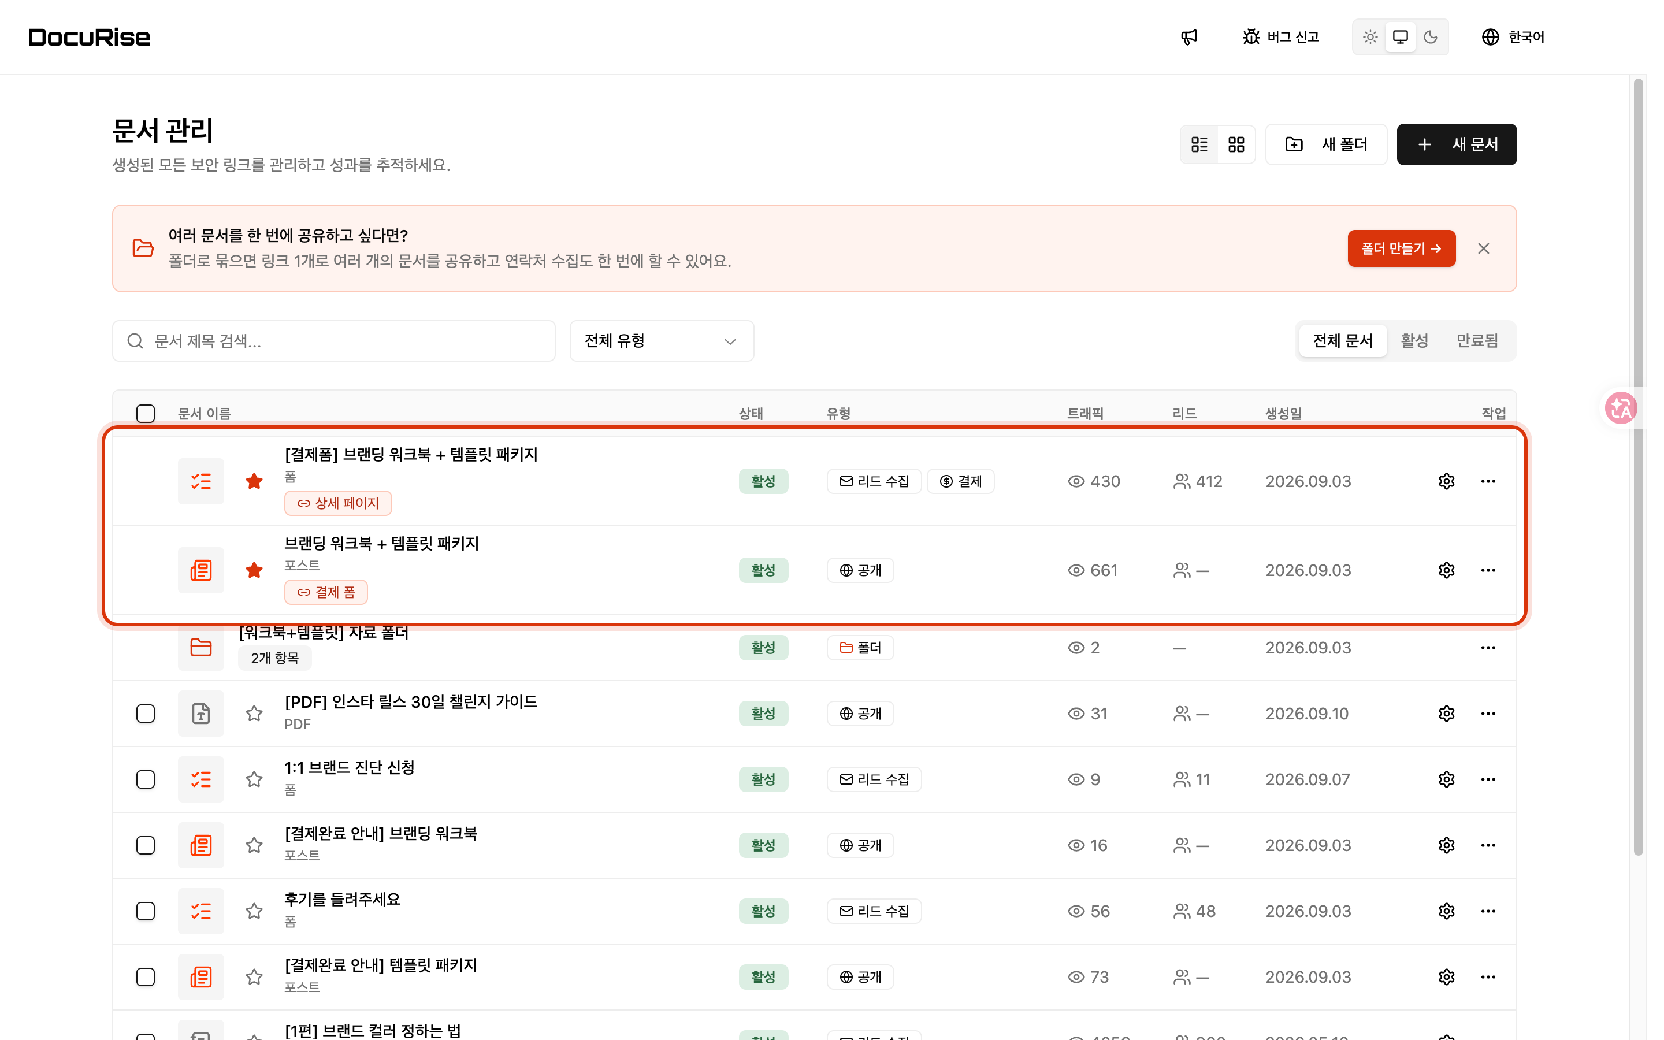Click the 폴더 만들기 banner button
This screenshot has height=1040, width=1664.
click(1401, 248)
